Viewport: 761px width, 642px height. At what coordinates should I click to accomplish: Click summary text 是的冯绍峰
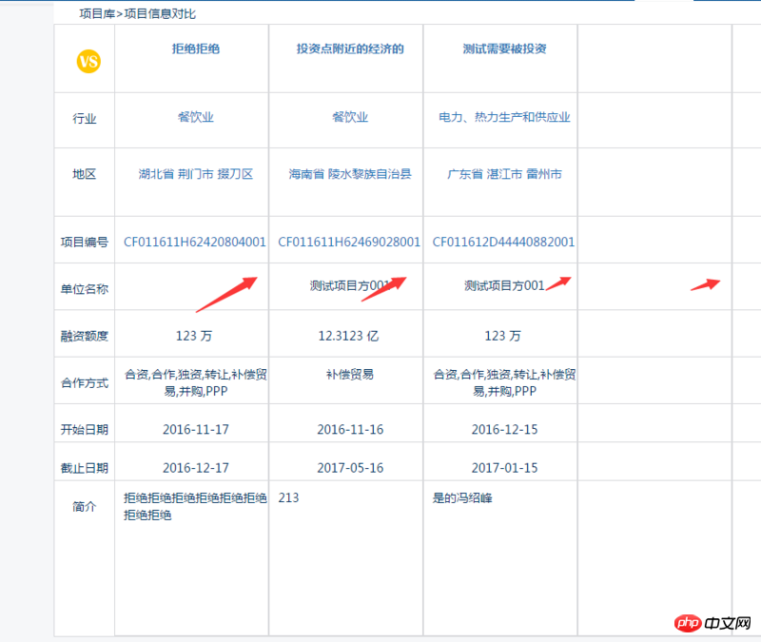462,497
